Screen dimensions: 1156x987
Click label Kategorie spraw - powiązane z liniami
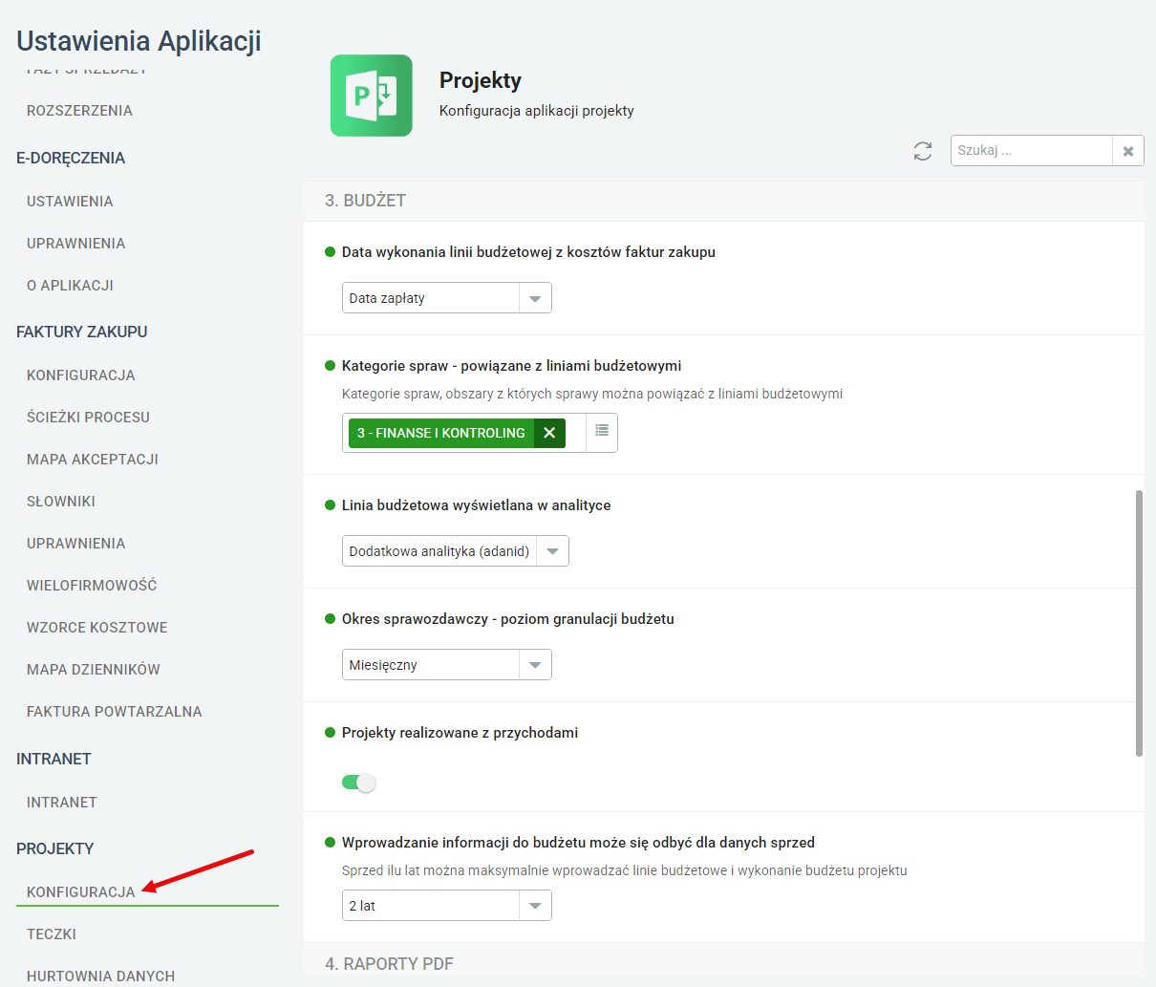click(512, 366)
